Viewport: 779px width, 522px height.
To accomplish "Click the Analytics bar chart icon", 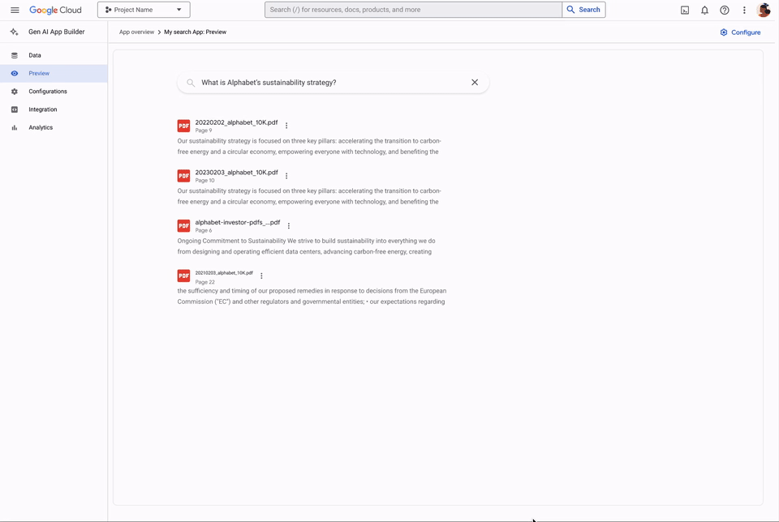I will point(15,127).
